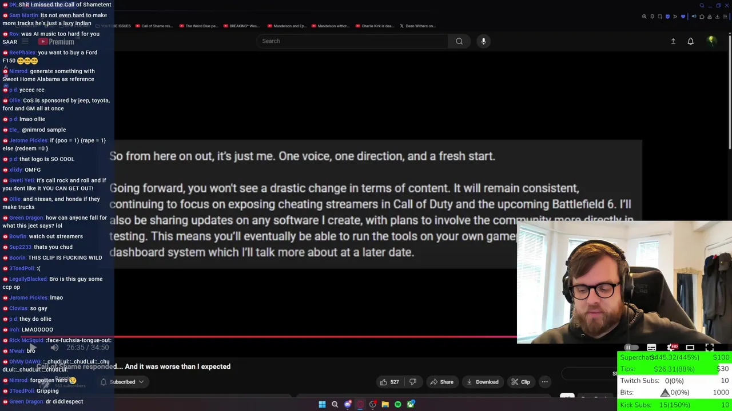Open the three-dot more actions menu

(x=545, y=382)
